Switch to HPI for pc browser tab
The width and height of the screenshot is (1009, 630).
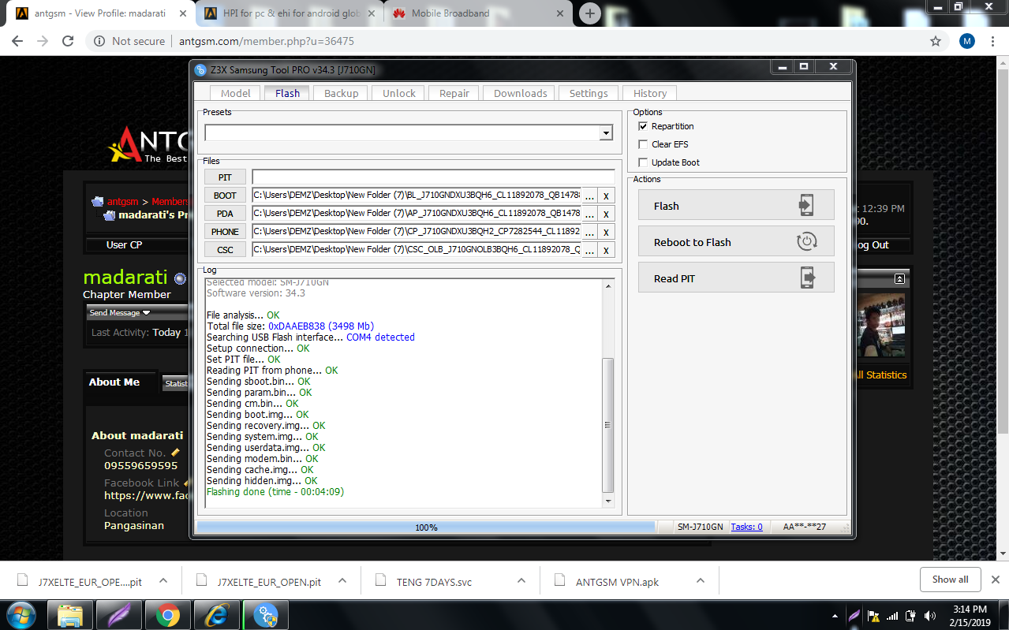click(x=290, y=13)
